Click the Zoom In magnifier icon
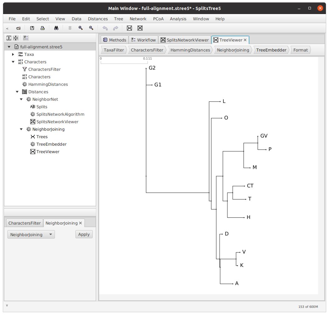 point(80,28)
